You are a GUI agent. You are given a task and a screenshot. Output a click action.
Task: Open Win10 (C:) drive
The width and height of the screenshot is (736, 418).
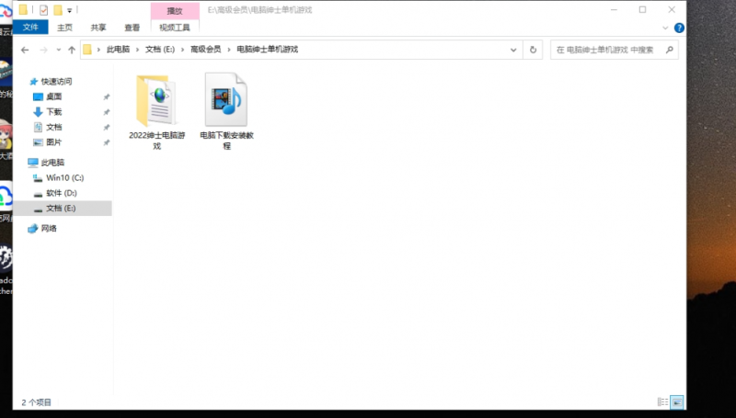click(64, 177)
